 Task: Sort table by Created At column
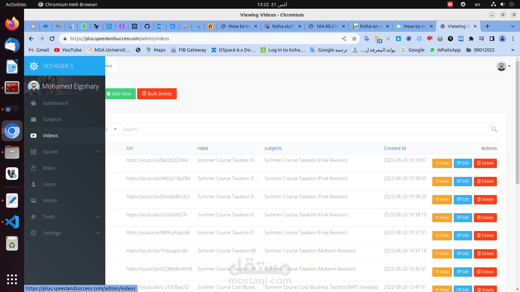pos(395,148)
